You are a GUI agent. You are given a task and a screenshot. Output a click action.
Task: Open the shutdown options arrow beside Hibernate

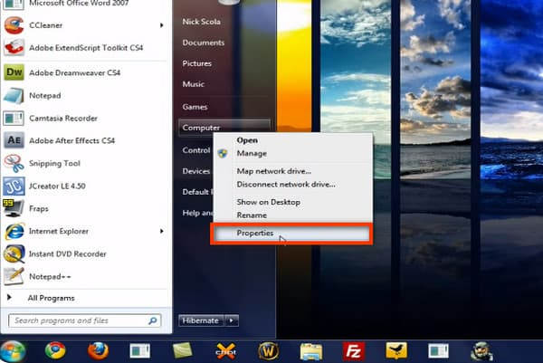[232, 320]
